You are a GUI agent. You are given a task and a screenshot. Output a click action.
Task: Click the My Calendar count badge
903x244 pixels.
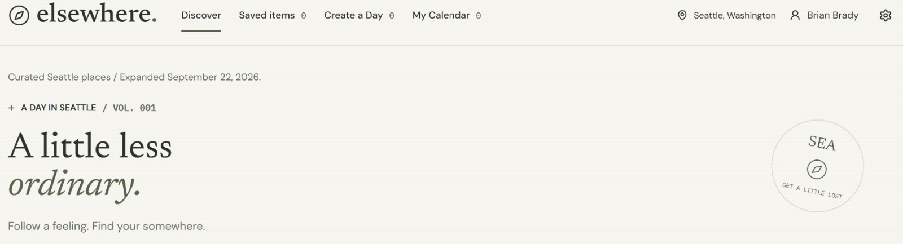[479, 16]
